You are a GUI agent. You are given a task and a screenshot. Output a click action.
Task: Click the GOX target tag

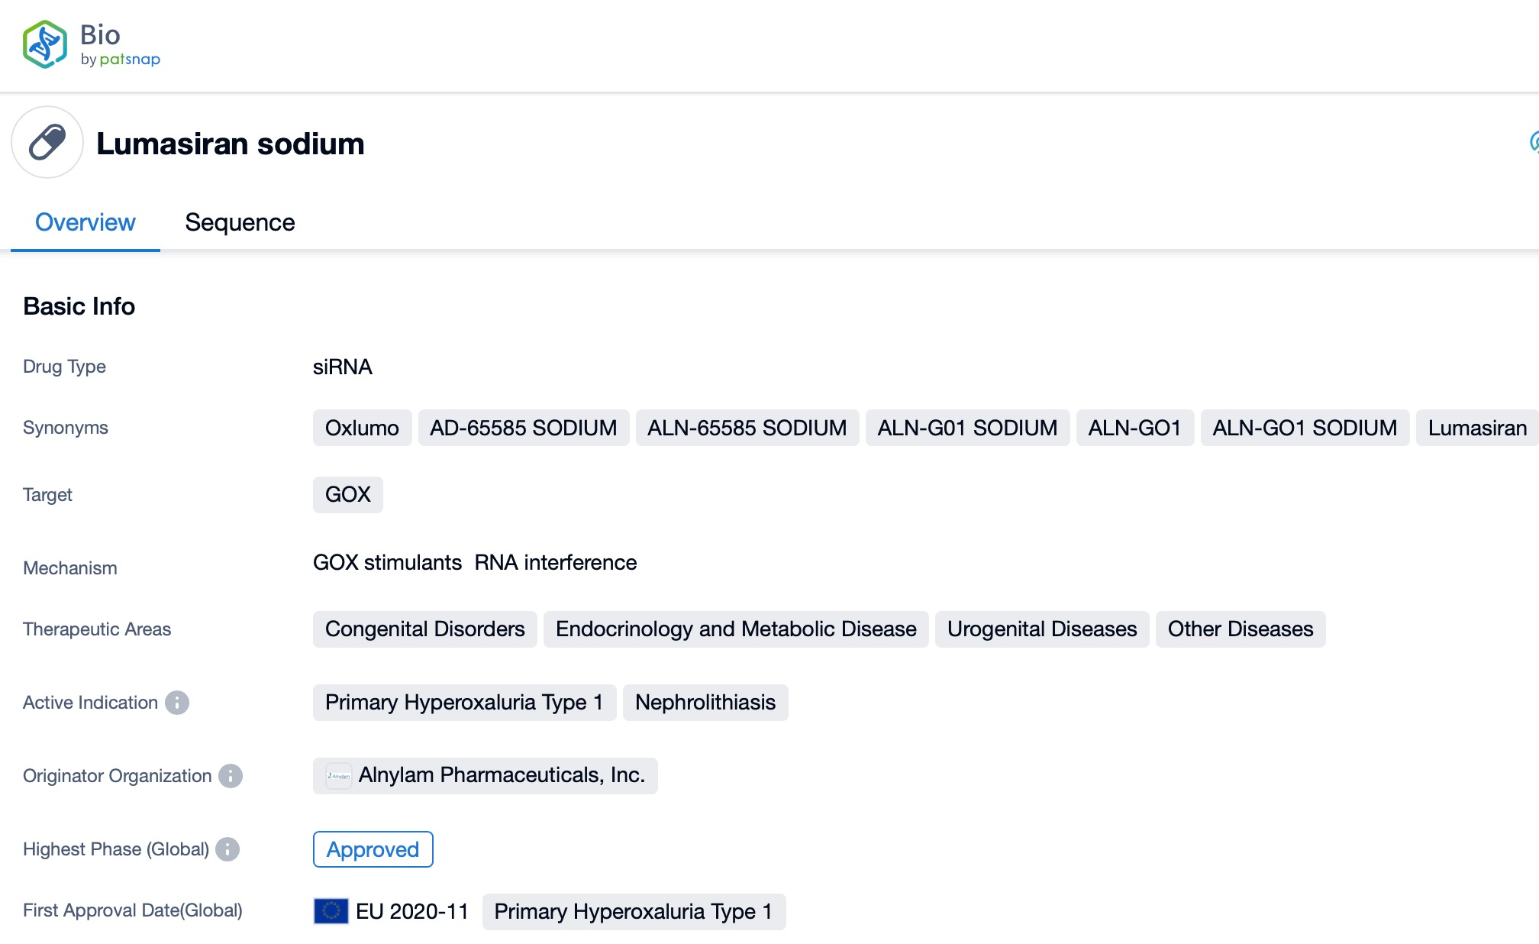(347, 495)
